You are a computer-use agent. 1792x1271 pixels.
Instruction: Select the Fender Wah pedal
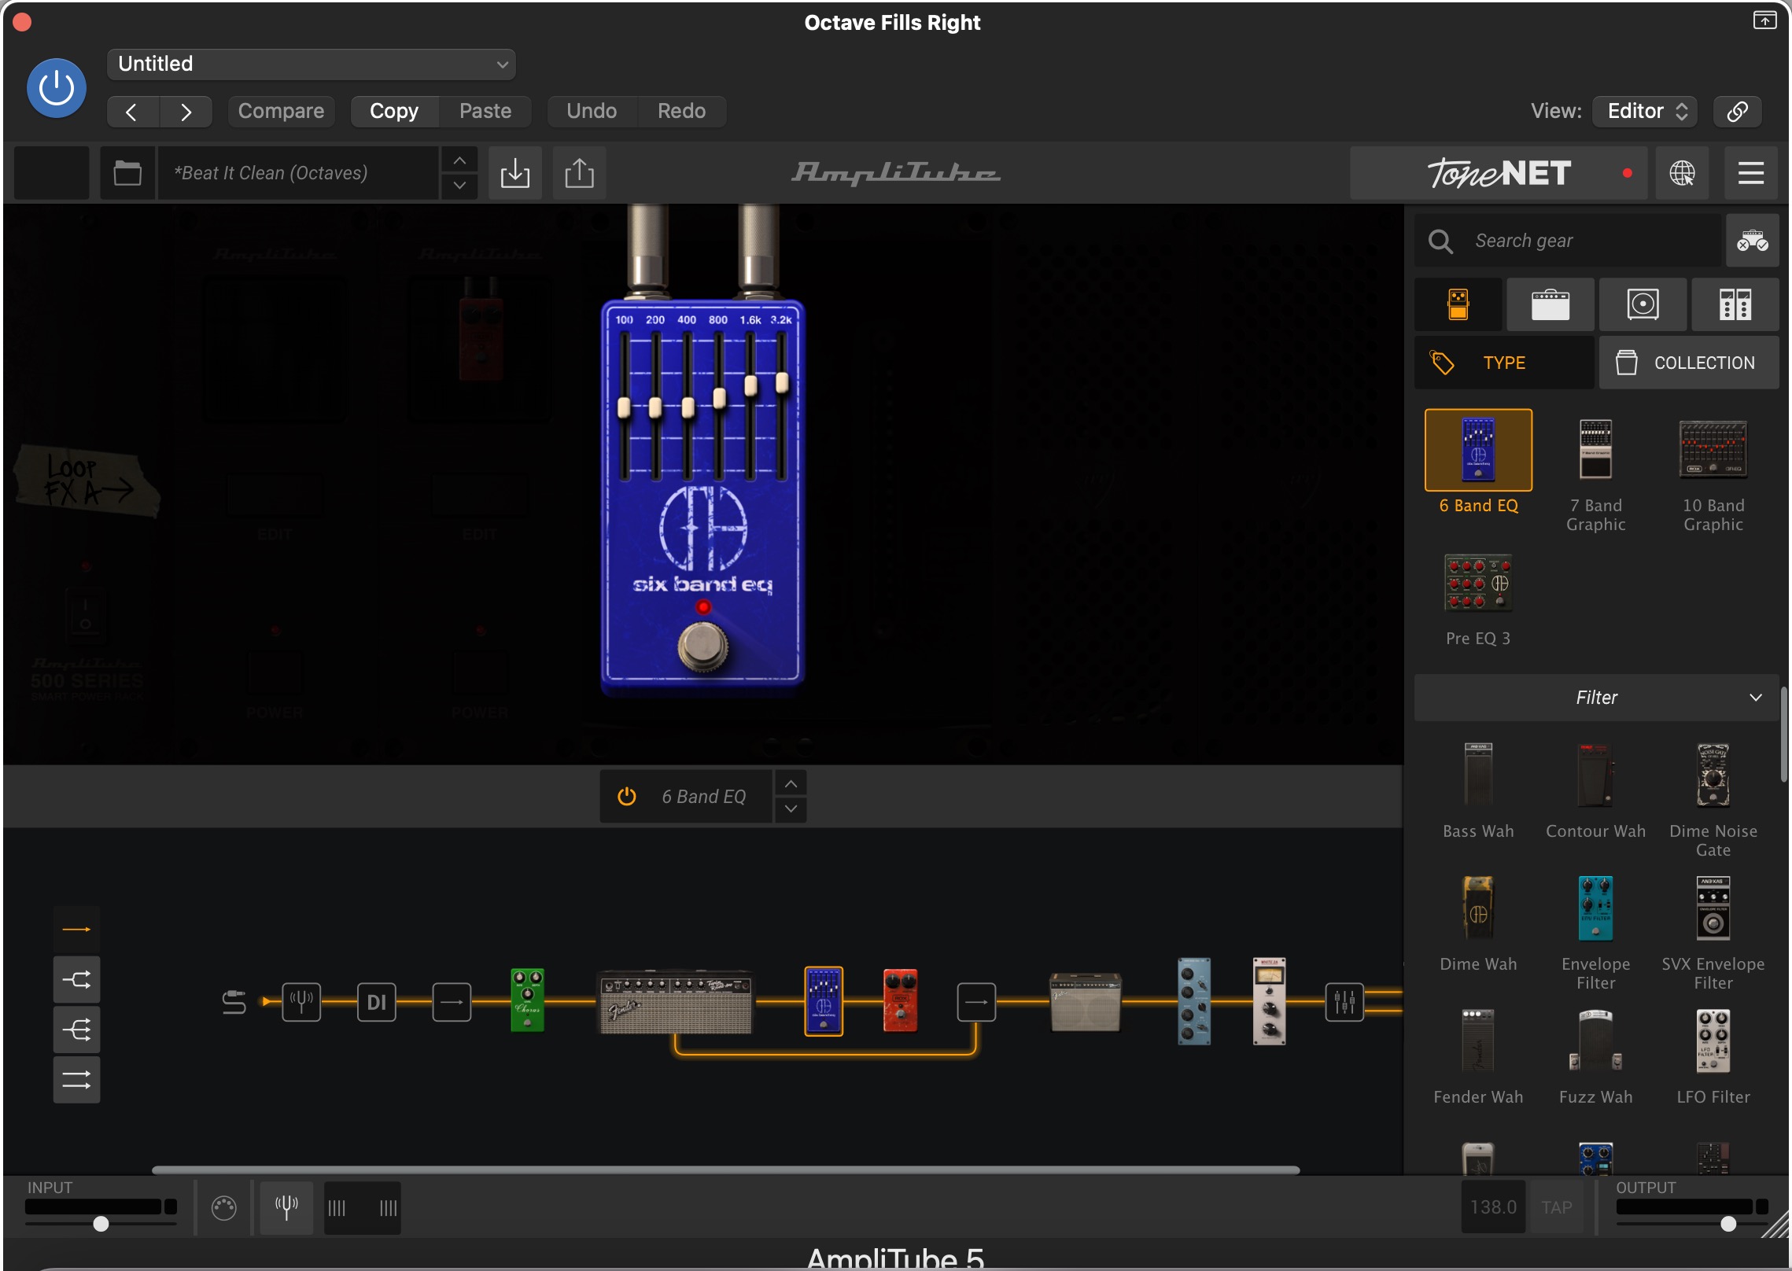(1478, 1041)
